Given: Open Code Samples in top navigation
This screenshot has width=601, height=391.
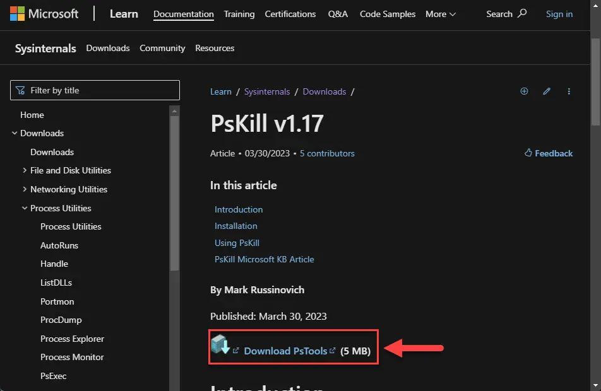Looking at the screenshot, I should point(388,14).
